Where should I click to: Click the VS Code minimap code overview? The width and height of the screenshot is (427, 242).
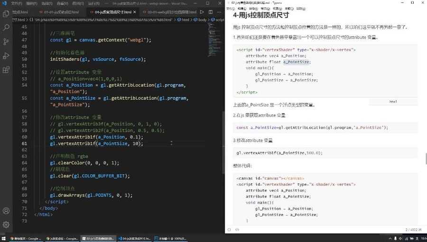(215, 39)
